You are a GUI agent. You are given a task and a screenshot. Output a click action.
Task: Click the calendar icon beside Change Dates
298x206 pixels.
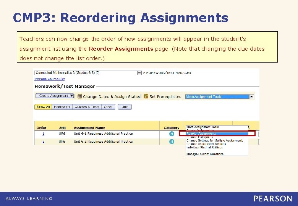(80, 97)
